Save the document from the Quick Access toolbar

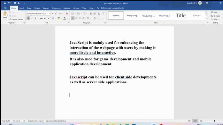(5, 3)
